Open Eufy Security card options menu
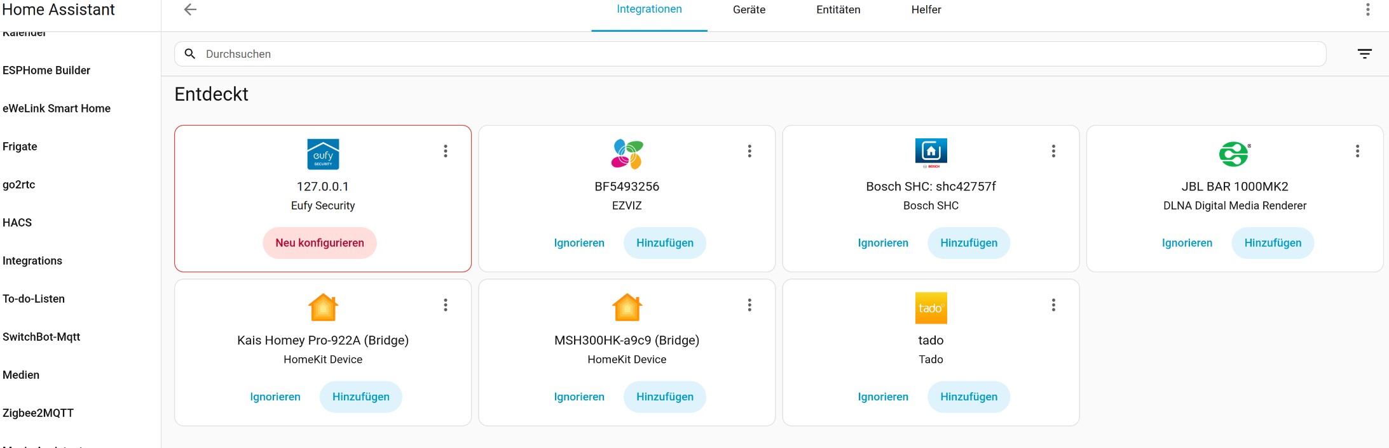Screen dimensions: 1389x448 446,151
